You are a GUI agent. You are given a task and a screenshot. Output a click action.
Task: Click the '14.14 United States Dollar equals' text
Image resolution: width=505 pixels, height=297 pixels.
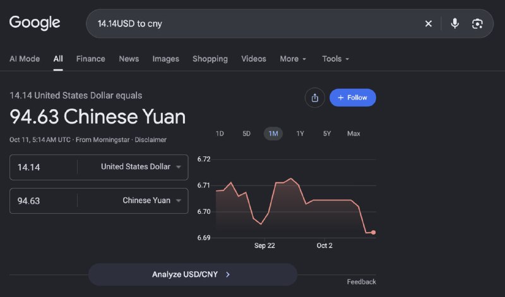pyautogui.click(x=76, y=96)
